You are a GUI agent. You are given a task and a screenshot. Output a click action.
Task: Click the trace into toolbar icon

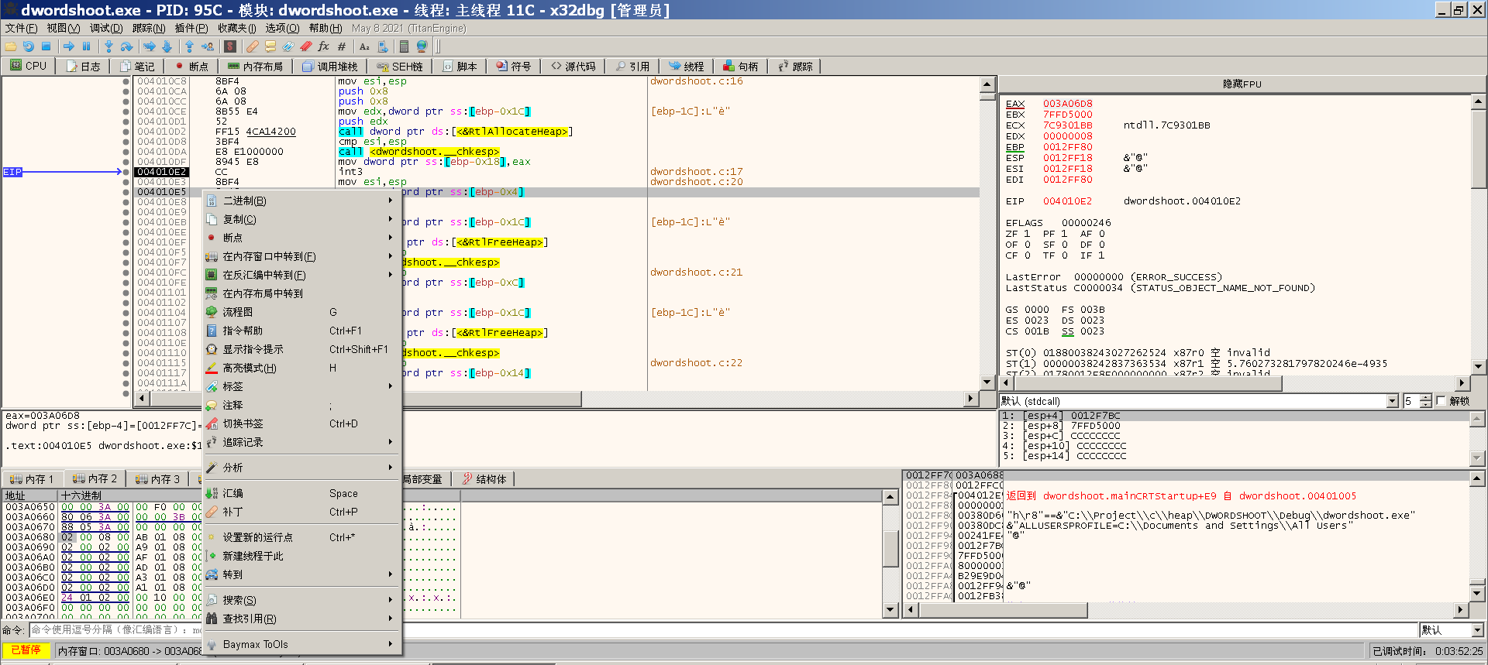pyautogui.click(x=150, y=46)
